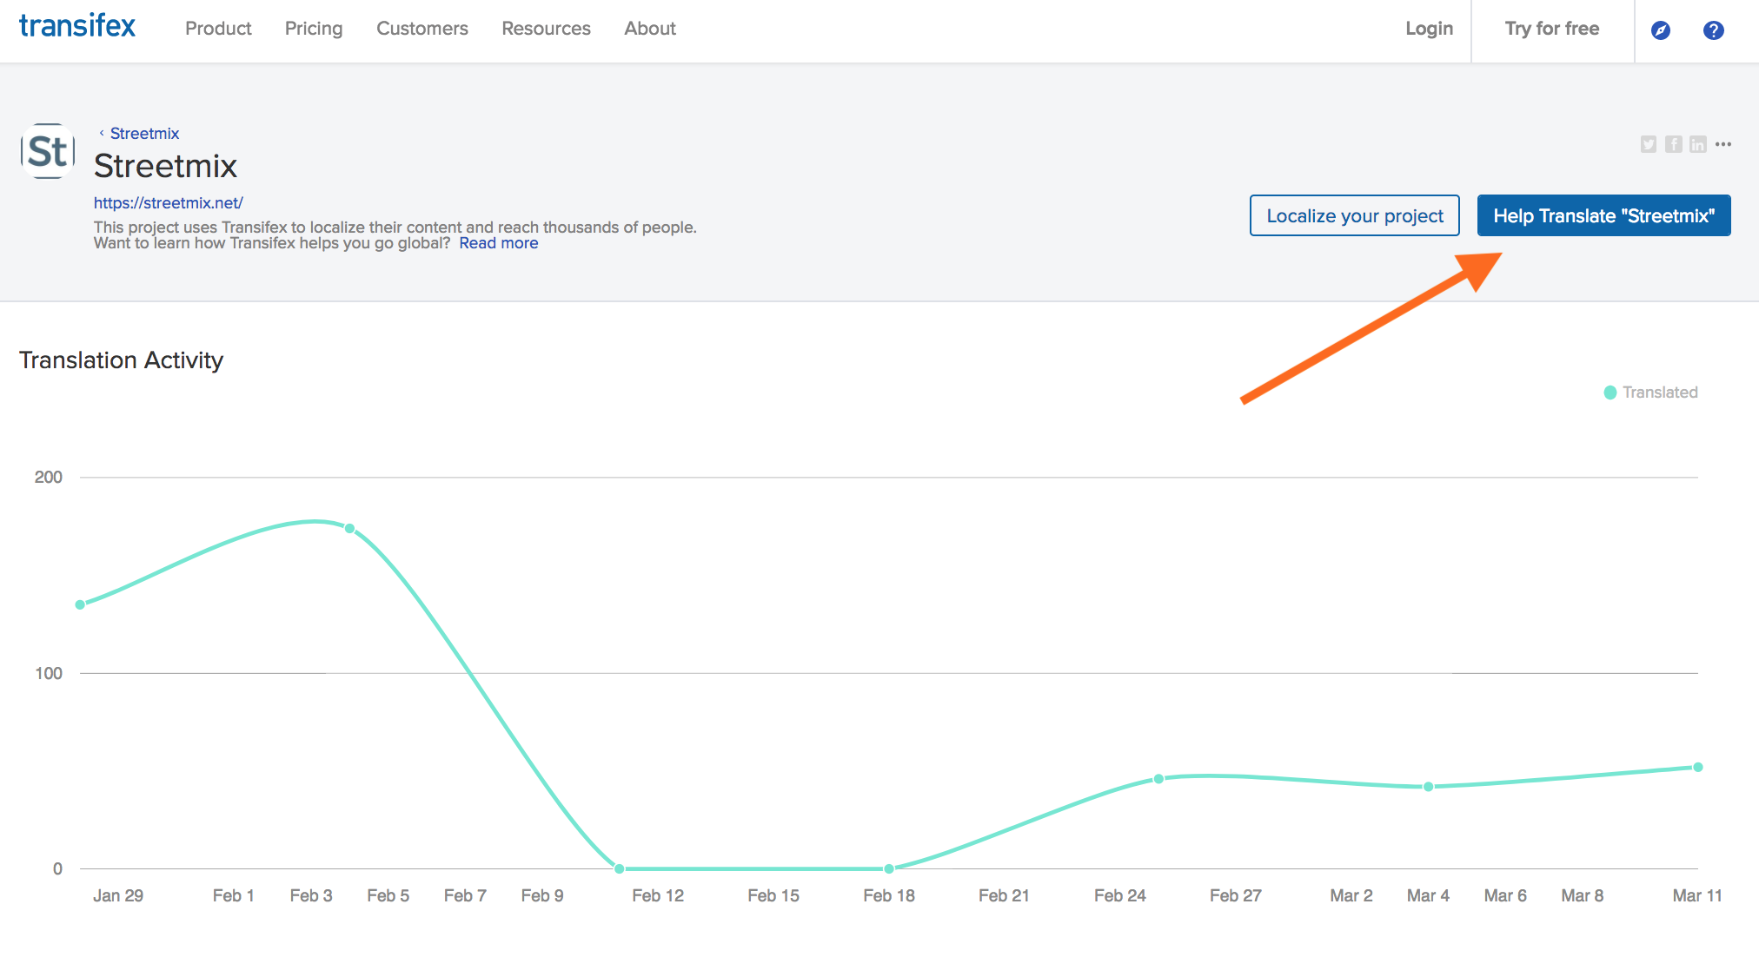Screen dimensions: 1759x957
Task: Click the Read more link
Action: point(499,243)
